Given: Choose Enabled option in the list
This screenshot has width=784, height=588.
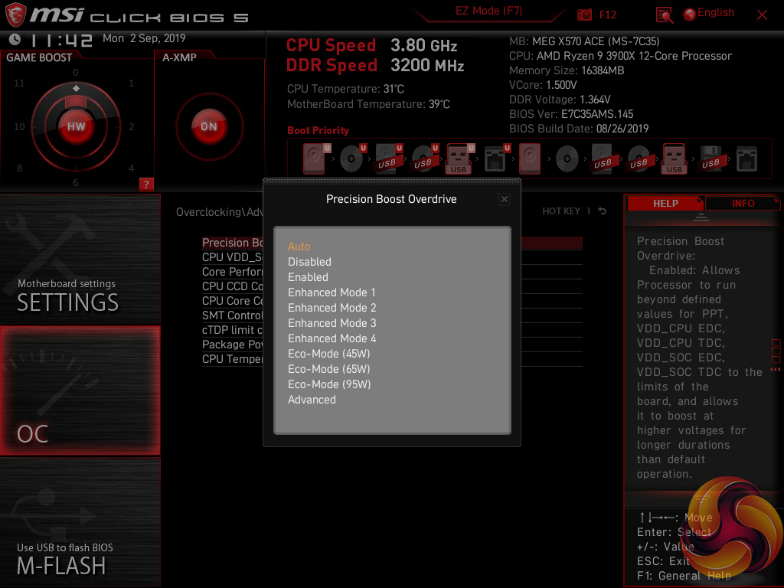Looking at the screenshot, I should [308, 277].
